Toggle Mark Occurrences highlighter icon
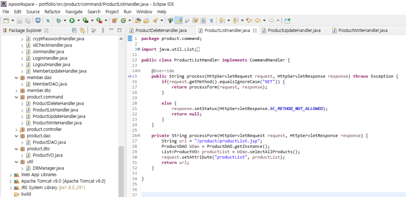 click(179, 20)
